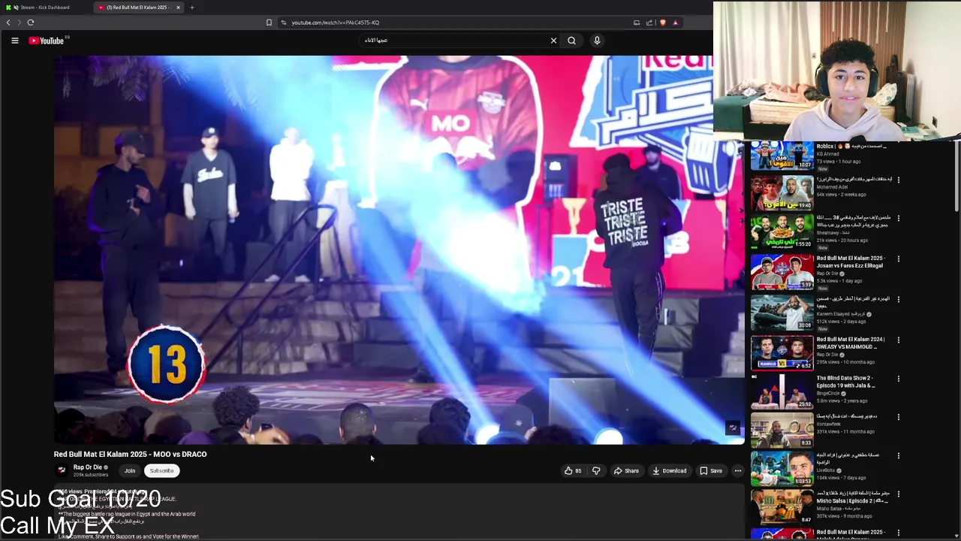The image size is (961, 541).
Task: Open Irontawfeek 8:33 video thumbnail
Action: pyautogui.click(x=782, y=429)
